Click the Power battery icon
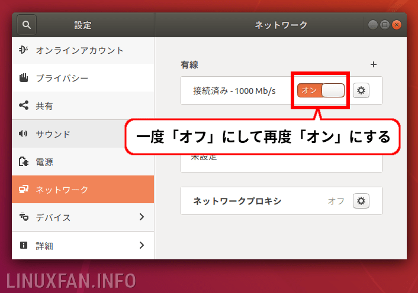This screenshot has height=293, width=418. (x=24, y=161)
